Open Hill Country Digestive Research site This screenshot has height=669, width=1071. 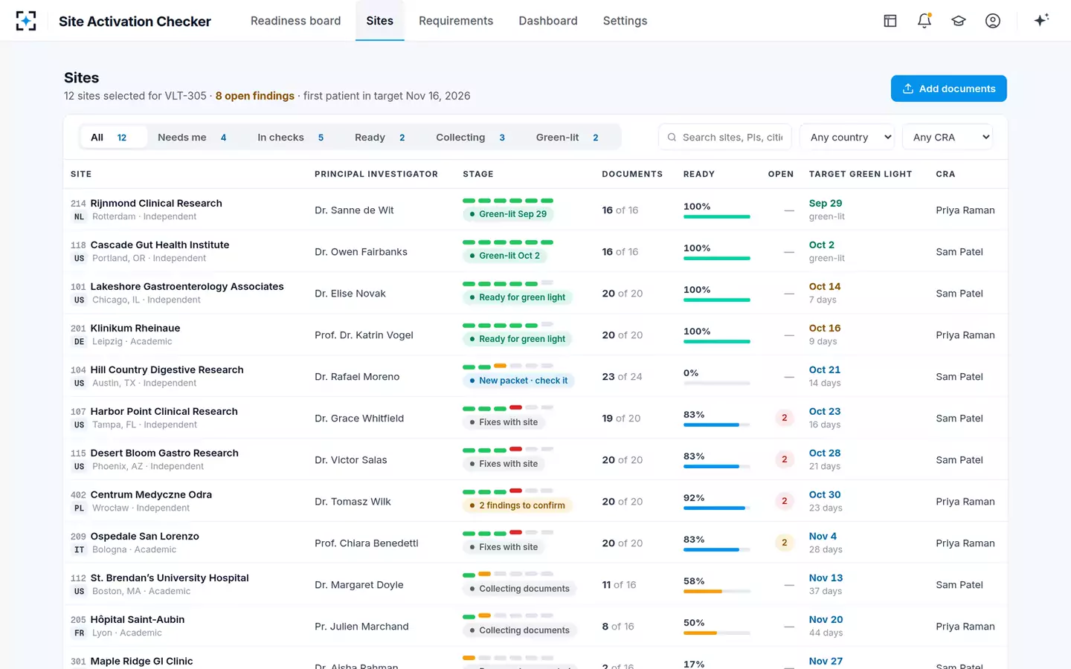pyautogui.click(x=167, y=369)
